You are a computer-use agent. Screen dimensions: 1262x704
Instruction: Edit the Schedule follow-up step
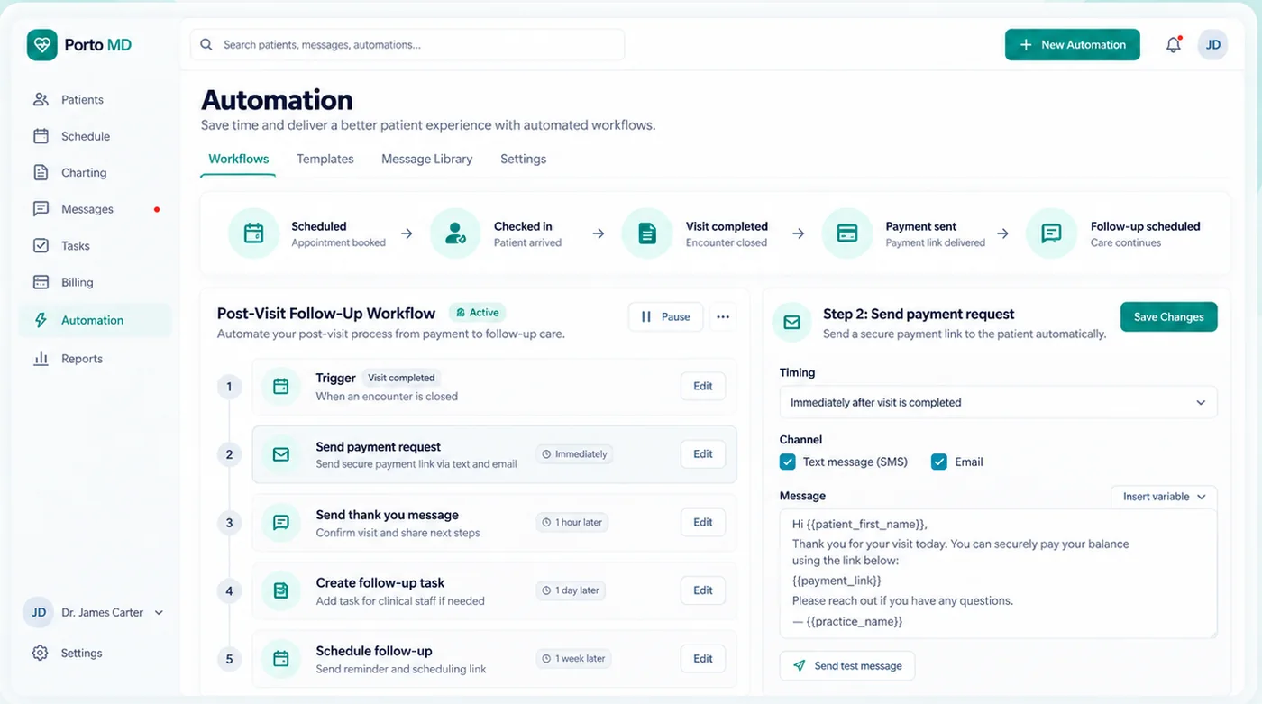[x=703, y=658]
